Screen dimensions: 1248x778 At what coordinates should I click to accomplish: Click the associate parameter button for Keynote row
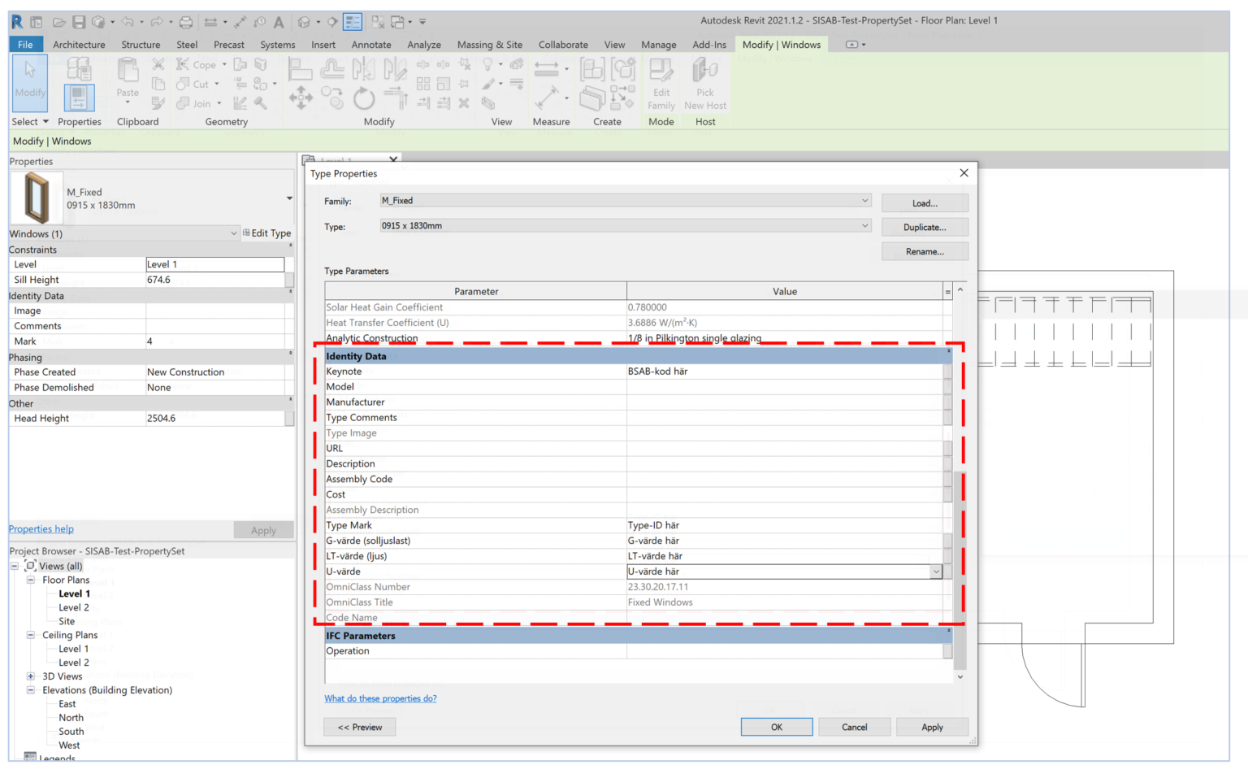(947, 372)
